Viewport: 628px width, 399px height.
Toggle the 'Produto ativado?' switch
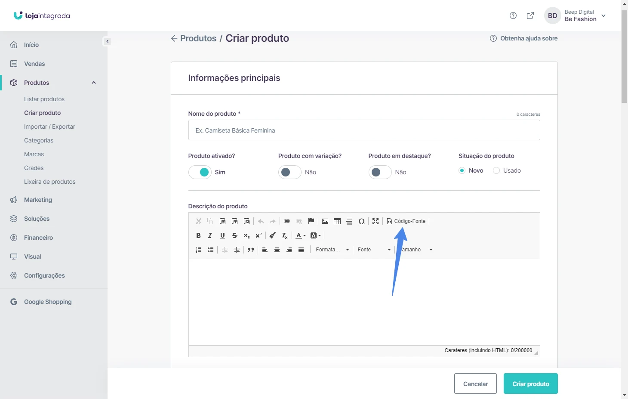tap(200, 172)
